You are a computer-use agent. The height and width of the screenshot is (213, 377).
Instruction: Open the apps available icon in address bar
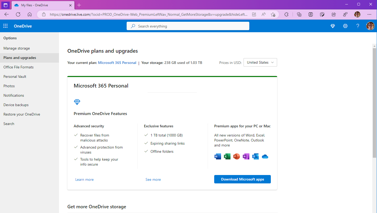pos(254,14)
